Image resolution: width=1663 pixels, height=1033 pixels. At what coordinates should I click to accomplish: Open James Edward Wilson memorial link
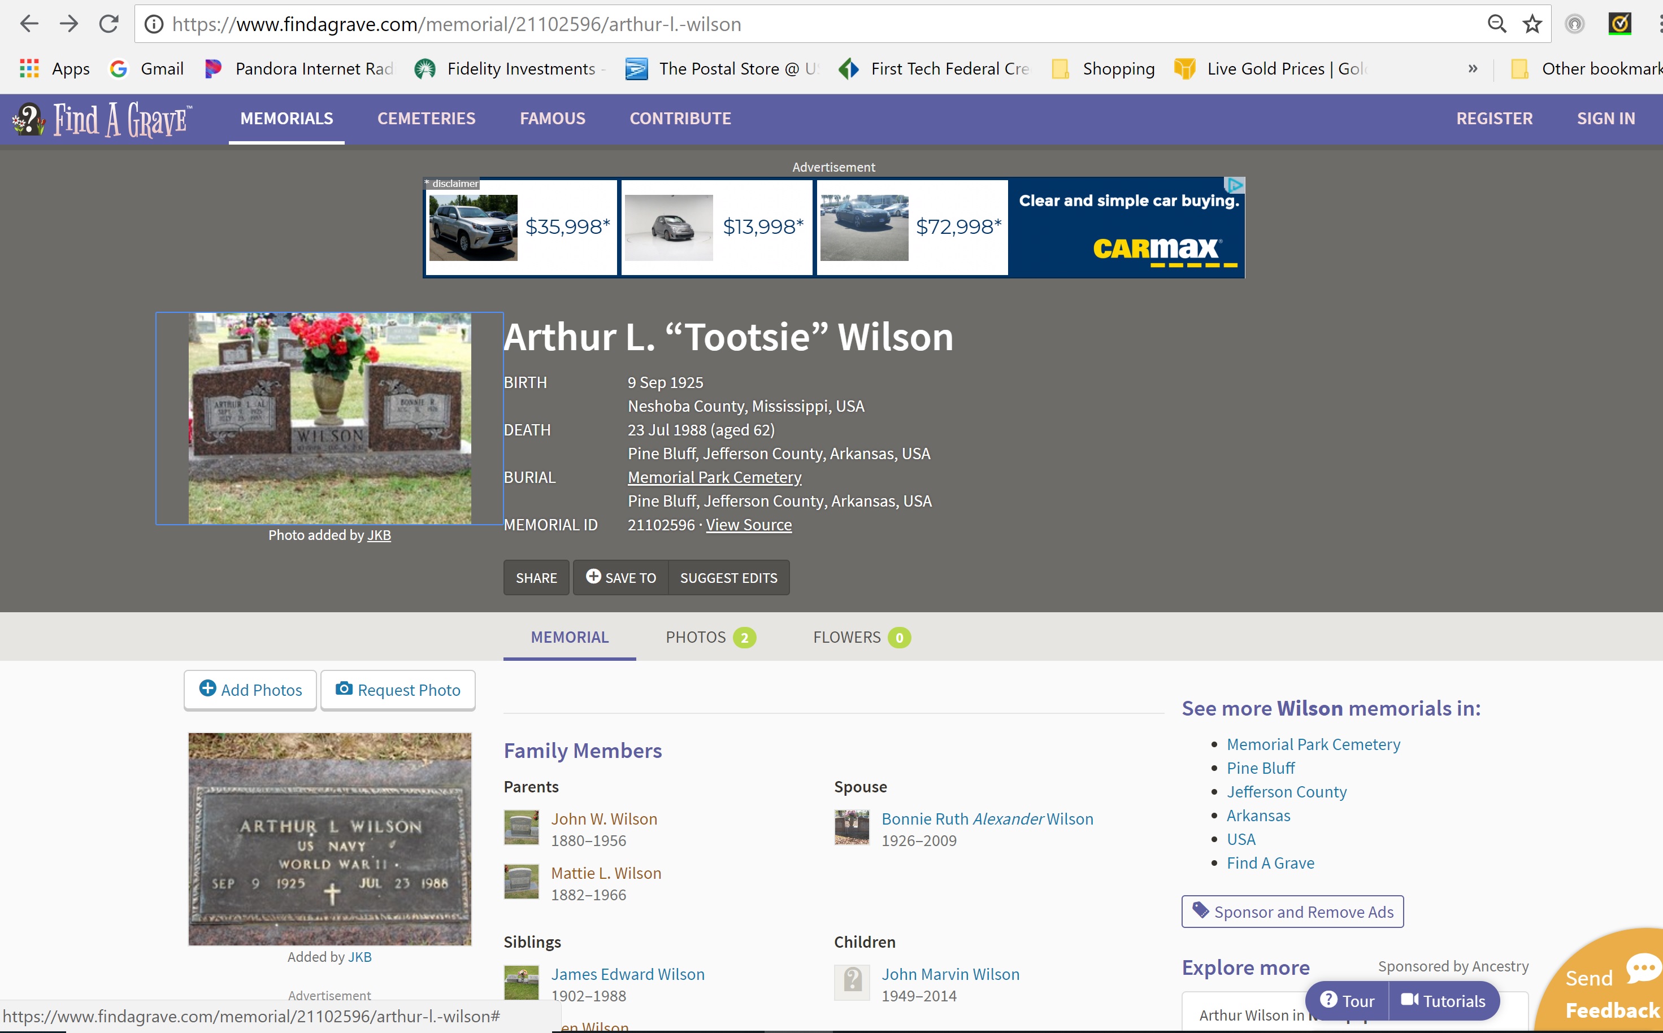click(627, 974)
